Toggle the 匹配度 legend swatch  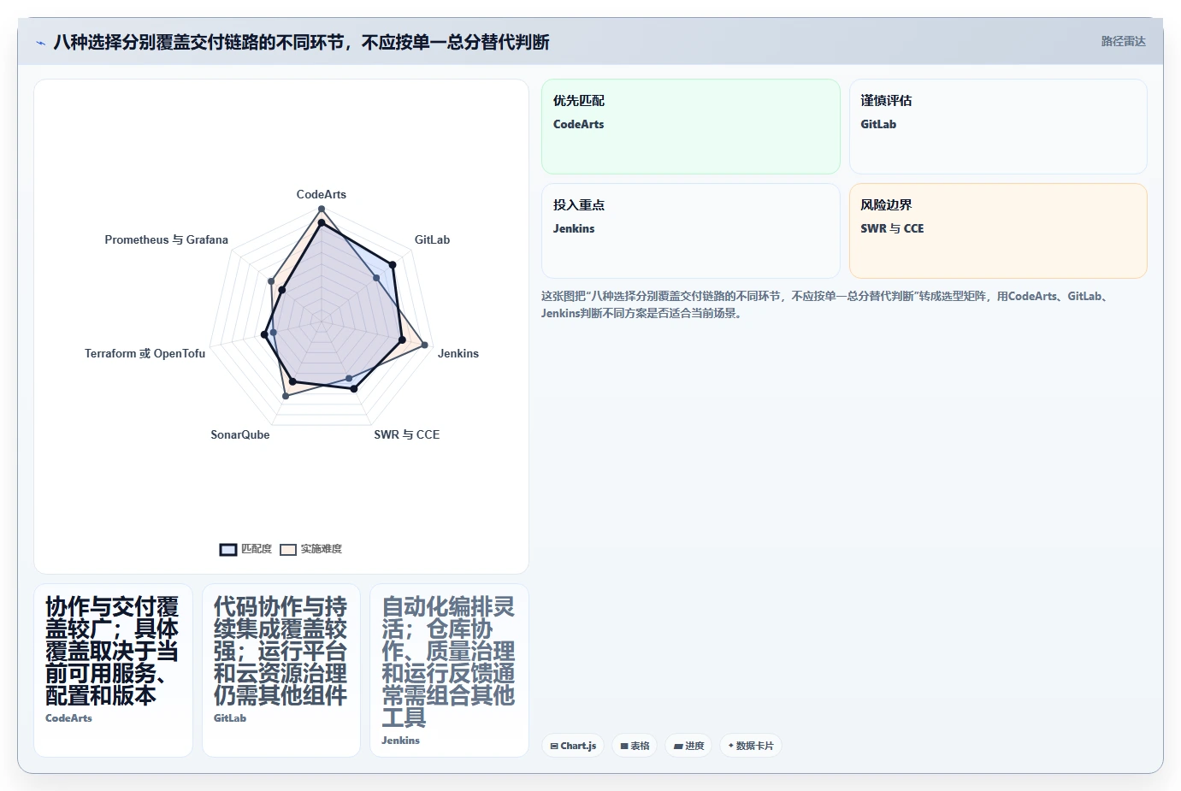coord(228,550)
